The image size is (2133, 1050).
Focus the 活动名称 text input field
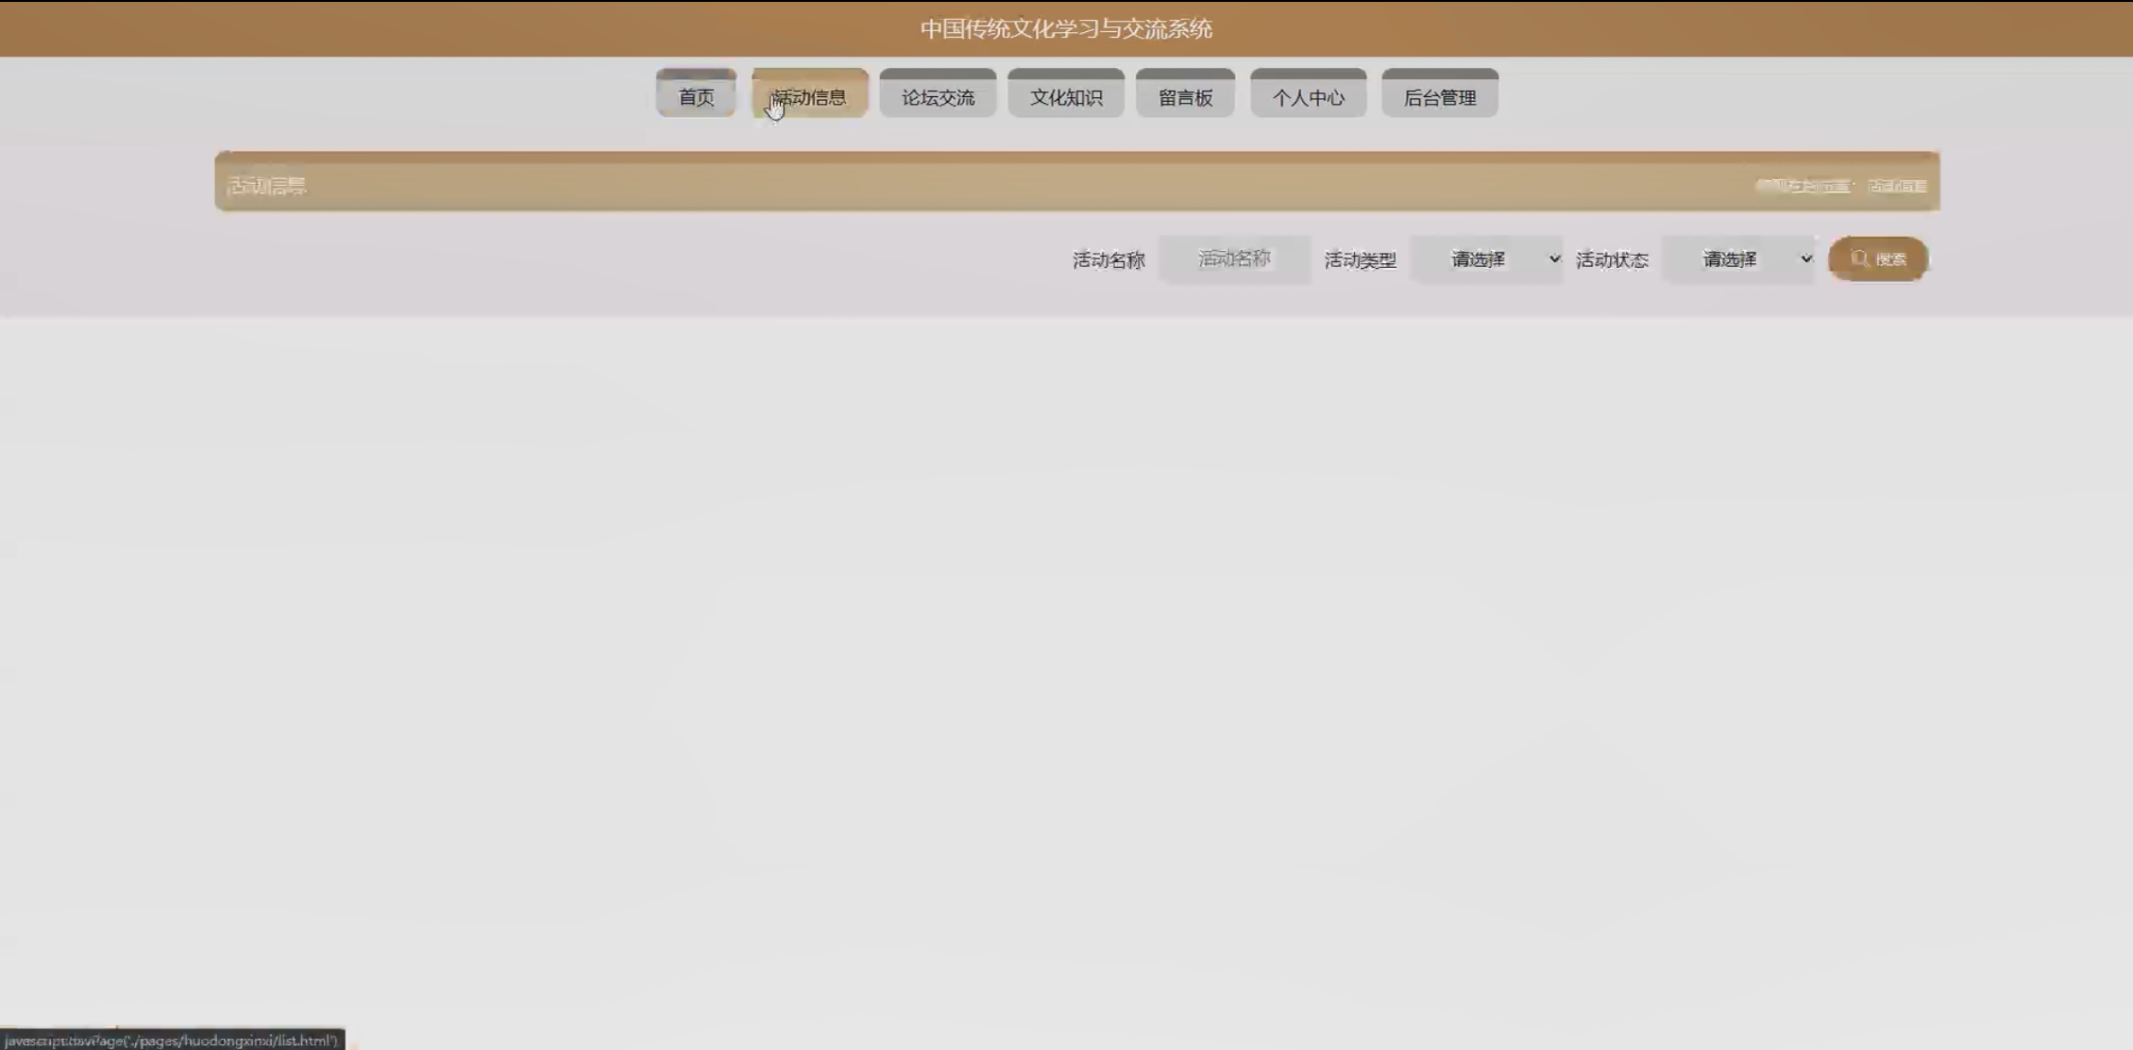click(x=1234, y=259)
